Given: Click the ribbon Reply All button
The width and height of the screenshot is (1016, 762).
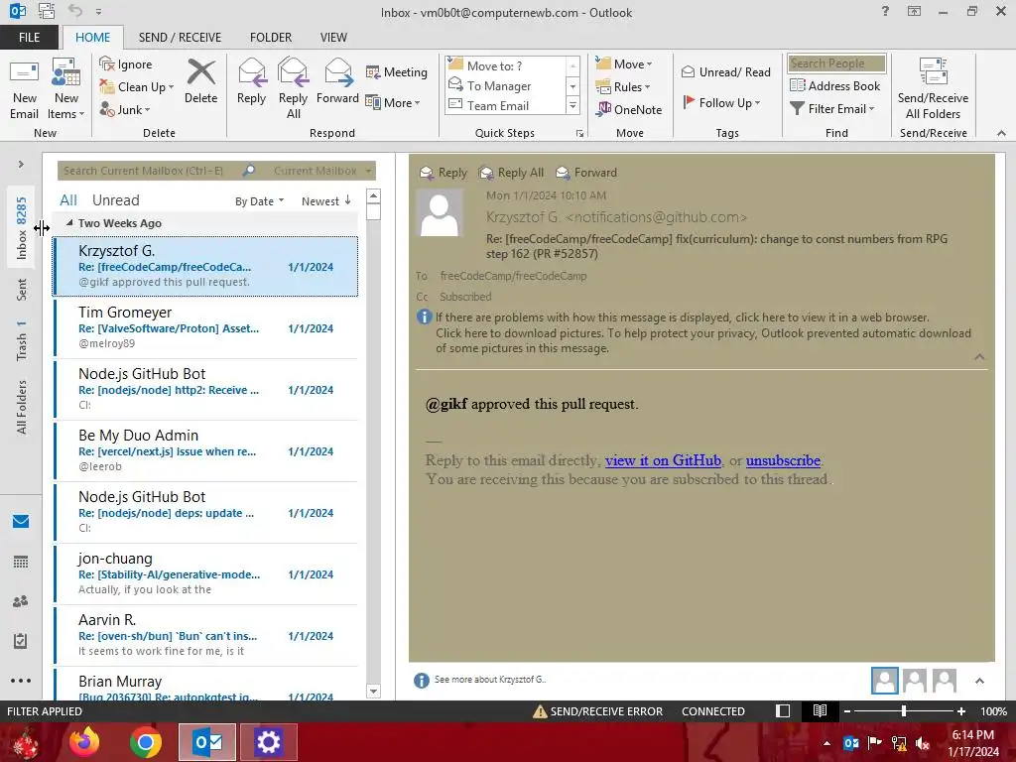Looking at the screenshot, I should tap(293, 89).
